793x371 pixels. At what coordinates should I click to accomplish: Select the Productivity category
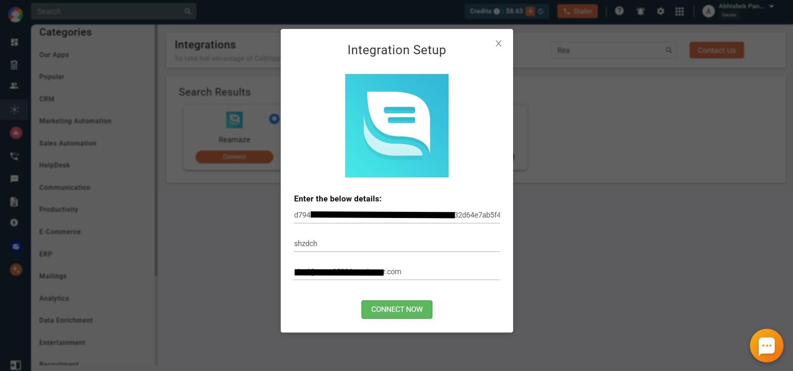point(59,209)
